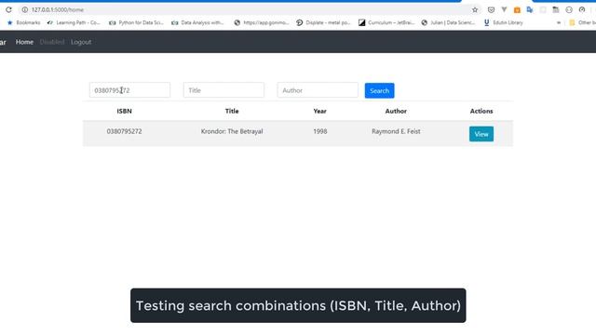The height and width of the screenshot is (335, 596).
Task: Open the Bookmarks bookmark
Action: point(23,22)
